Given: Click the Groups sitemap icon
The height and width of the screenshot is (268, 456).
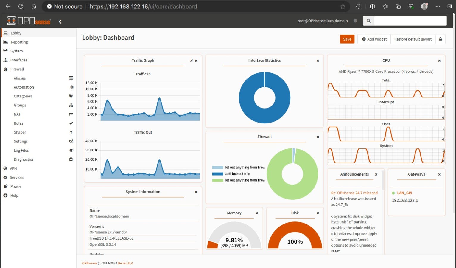Looking at the screenshot, I should 71,105.
